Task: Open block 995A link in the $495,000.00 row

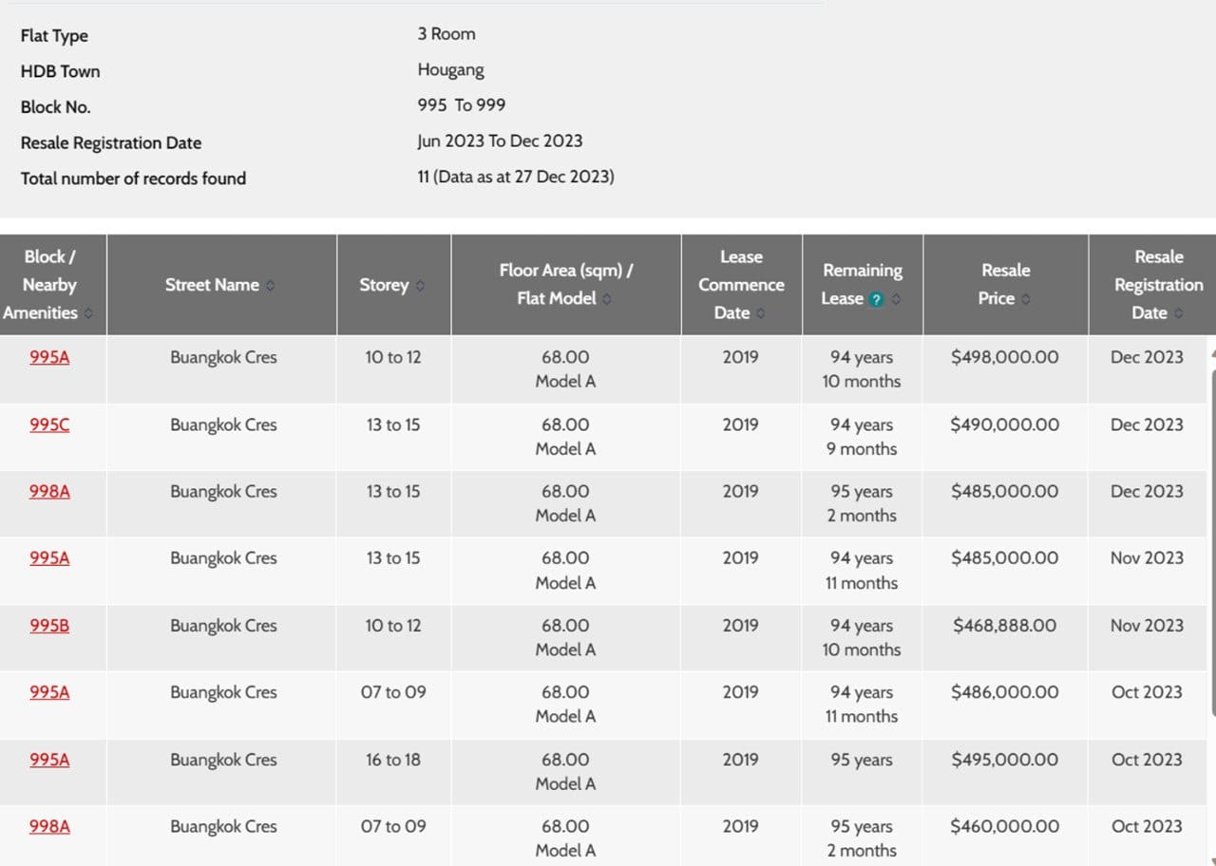Action: click(x=49, y=760)
